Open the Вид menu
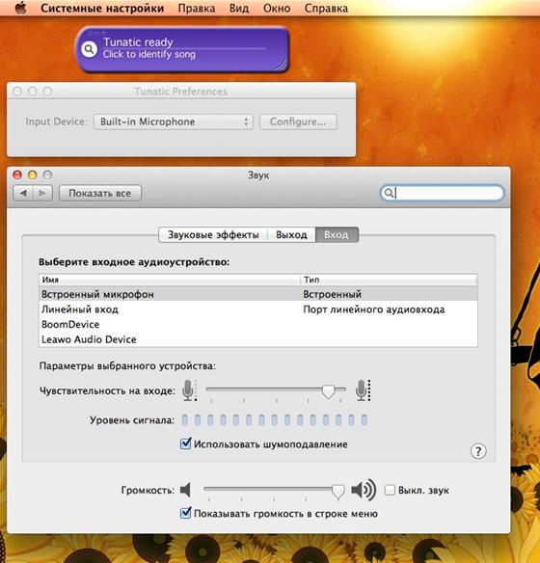Screen dimensions: 540x563 pos(239,8)
